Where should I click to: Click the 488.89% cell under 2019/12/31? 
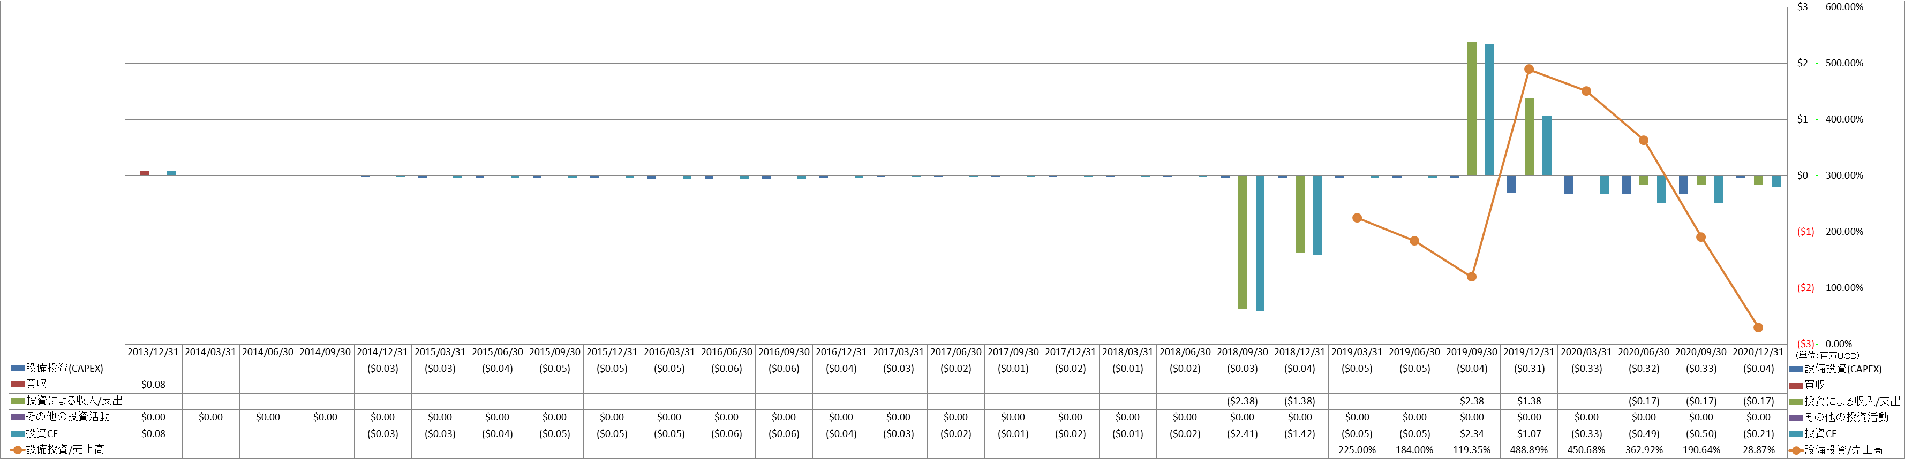[x=1530, y=449]
